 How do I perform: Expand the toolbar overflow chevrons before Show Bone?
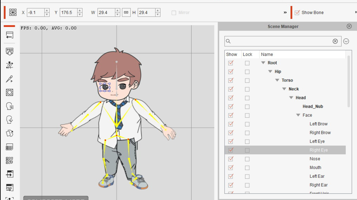[285, 13]
